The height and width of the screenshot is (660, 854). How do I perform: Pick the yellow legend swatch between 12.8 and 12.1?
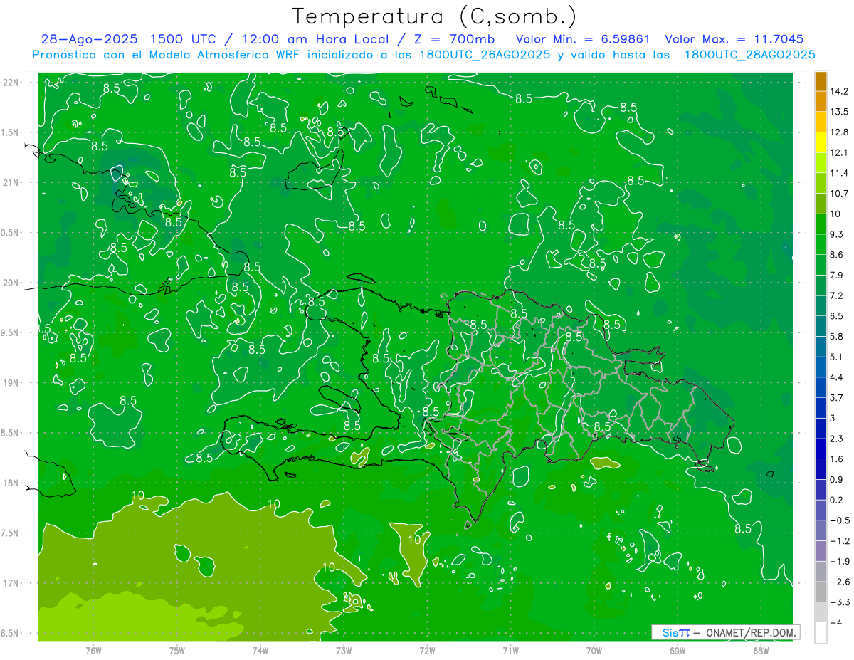pyautogui.click(x=821, y=142)
